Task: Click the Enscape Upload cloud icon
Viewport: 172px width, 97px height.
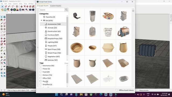Action: tap(23, 10)
